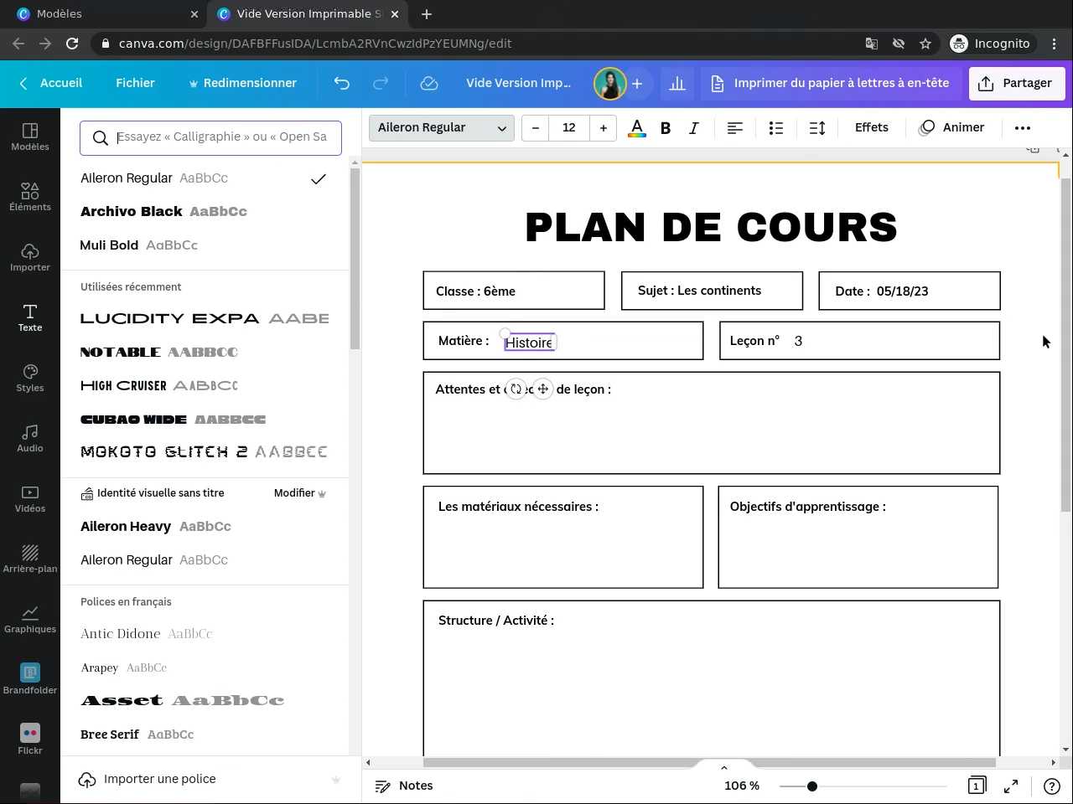Add a collaborator with plus icon
Screen dimensions: 1073x804
click(x=637, y=83)
